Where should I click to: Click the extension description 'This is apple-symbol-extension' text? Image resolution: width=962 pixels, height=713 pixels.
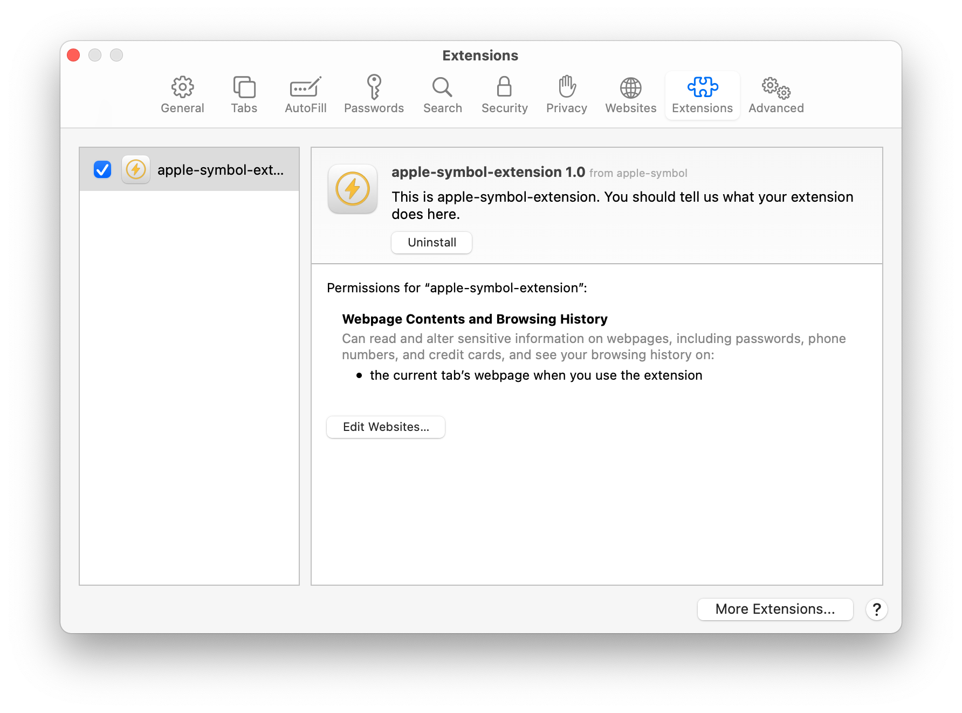[622, 205]
